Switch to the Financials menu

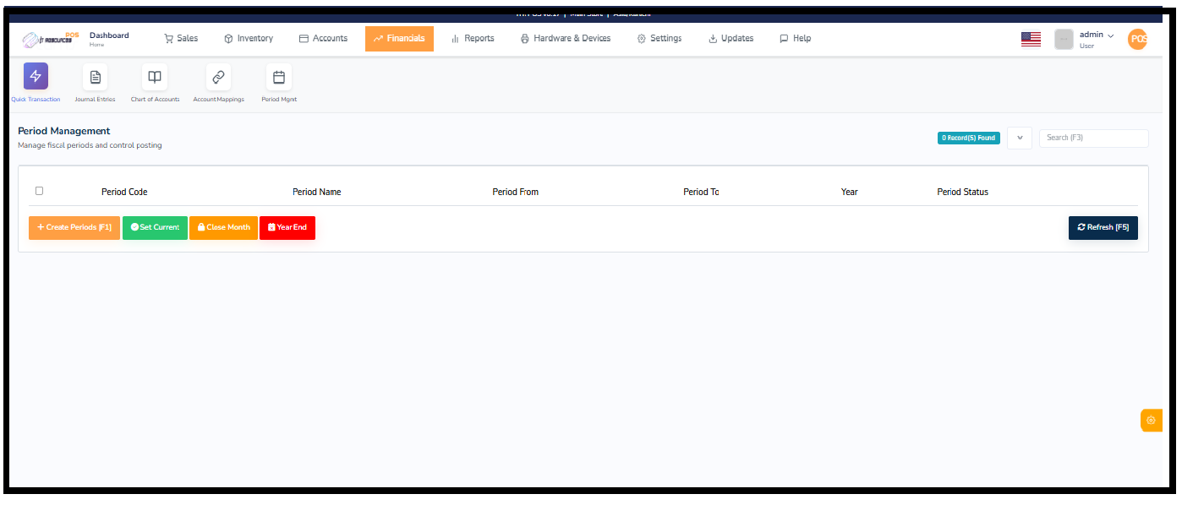pyautogui.click(x=399, y=38)
